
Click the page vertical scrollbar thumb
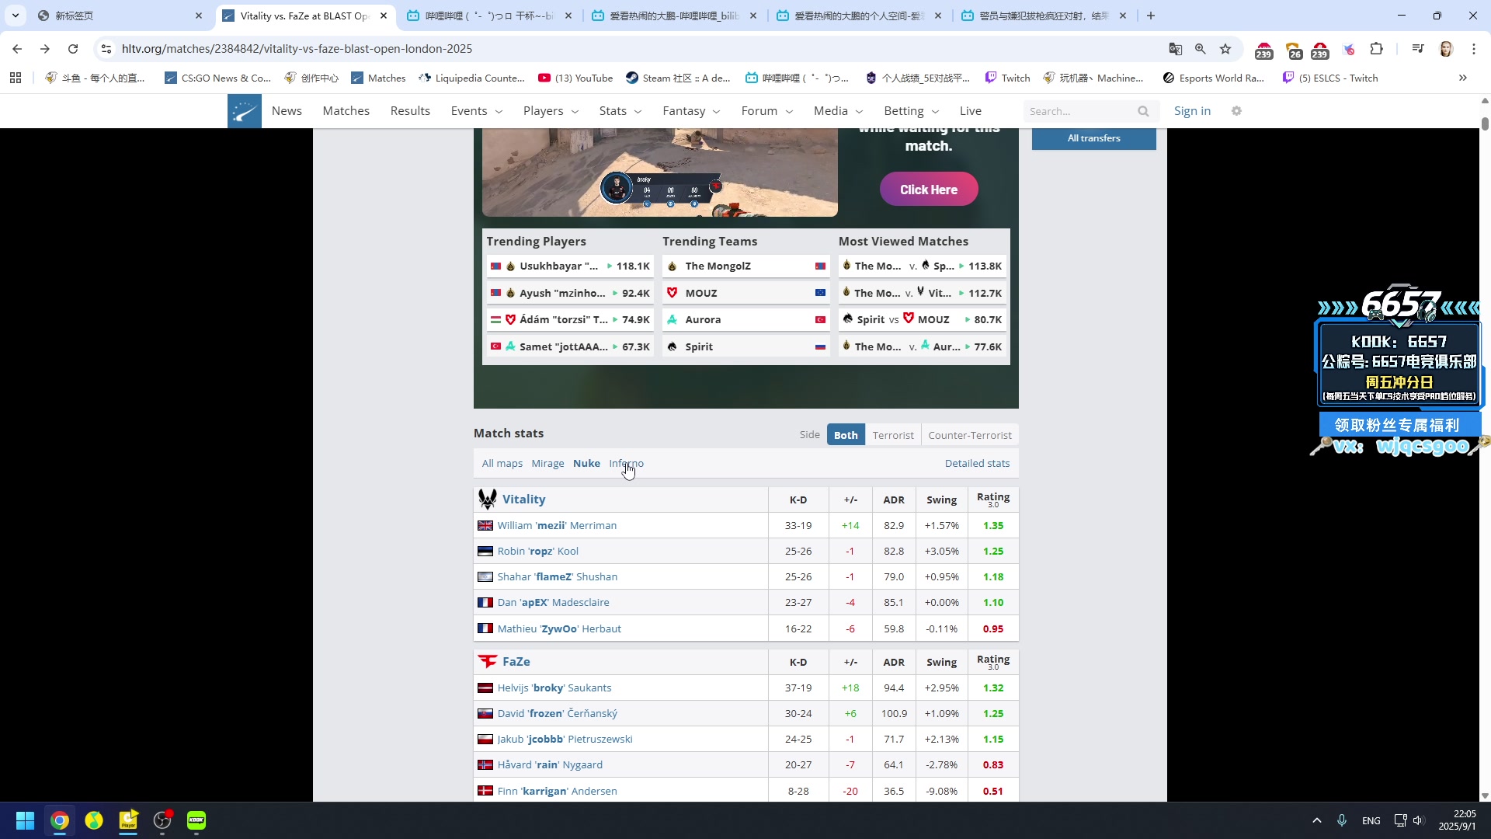coord(1485,124)
